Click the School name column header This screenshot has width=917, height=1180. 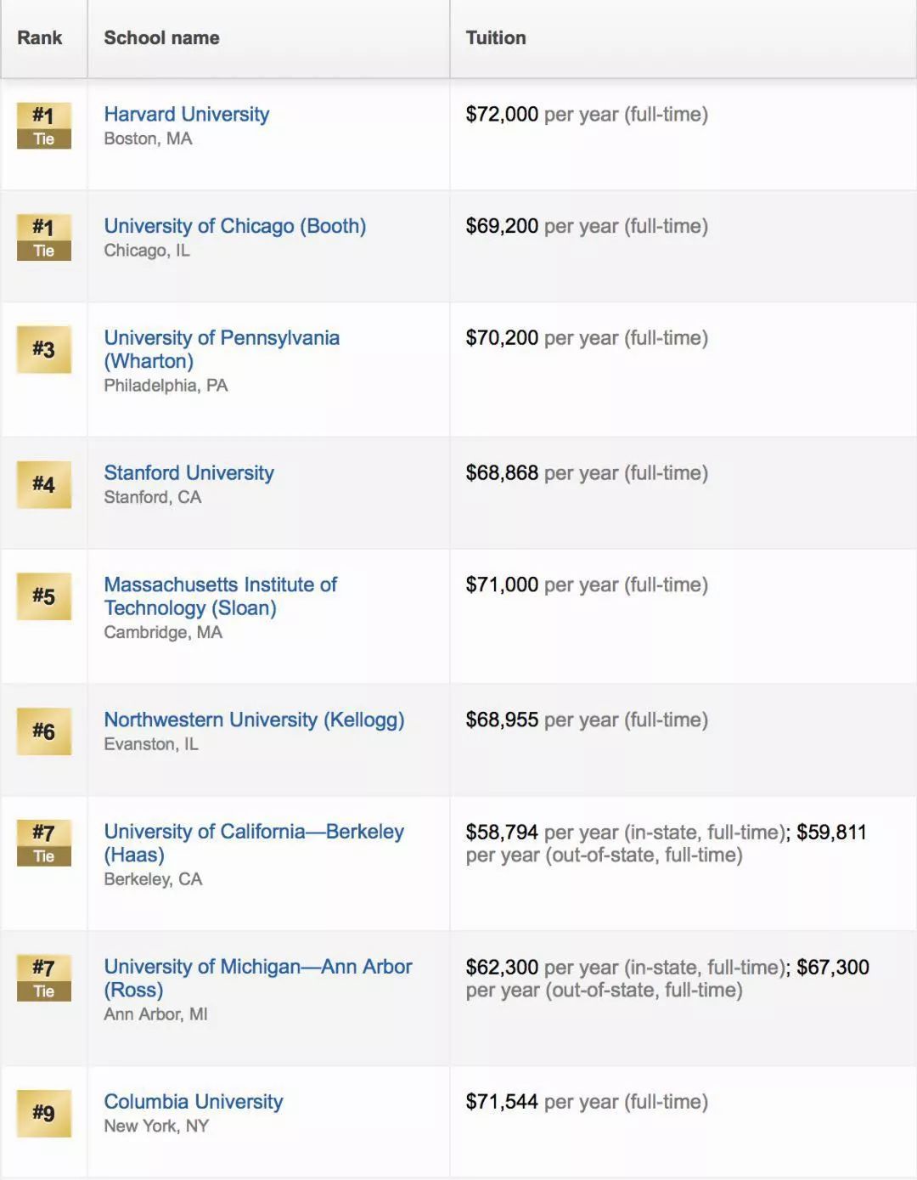coord(161,38)
